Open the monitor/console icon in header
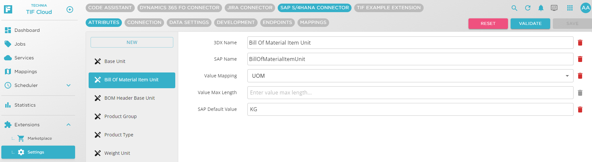 coord(554,8)
